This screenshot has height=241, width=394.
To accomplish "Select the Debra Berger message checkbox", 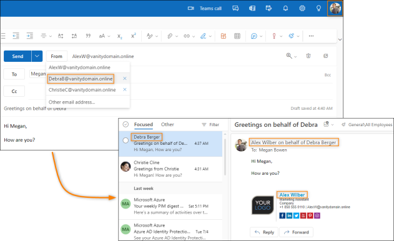I will [126, 140].
